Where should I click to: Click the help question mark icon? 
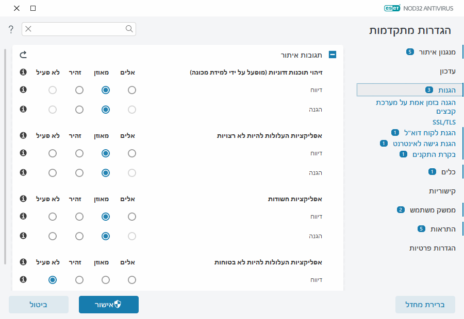pyautogui.click(x=11, y=29)
